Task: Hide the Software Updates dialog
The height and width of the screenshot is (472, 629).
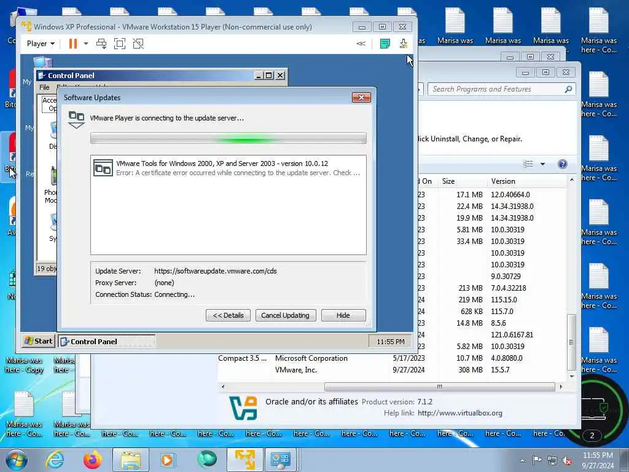Action: tap(343, 315)
